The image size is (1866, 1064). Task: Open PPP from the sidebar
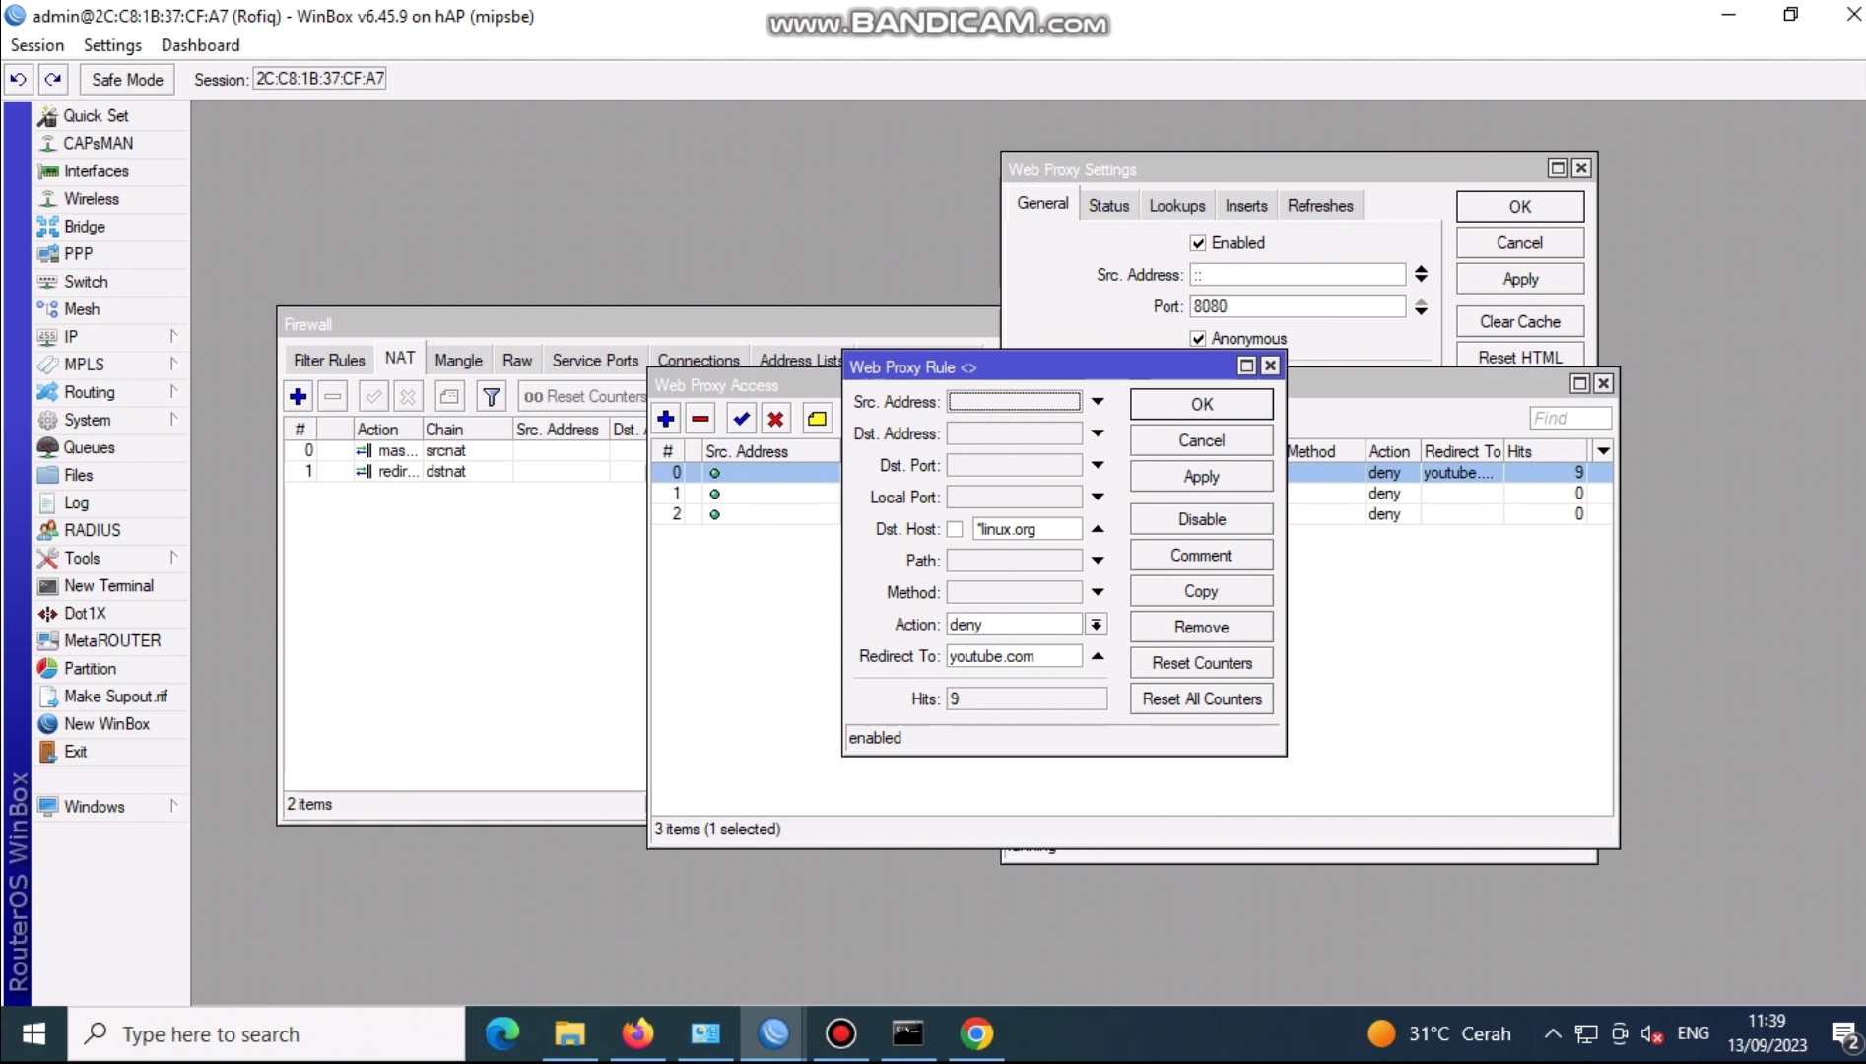click(78, 253)
